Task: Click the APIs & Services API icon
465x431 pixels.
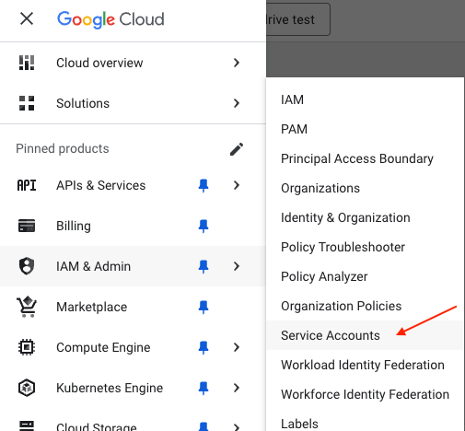Action: tap(27, 185)
